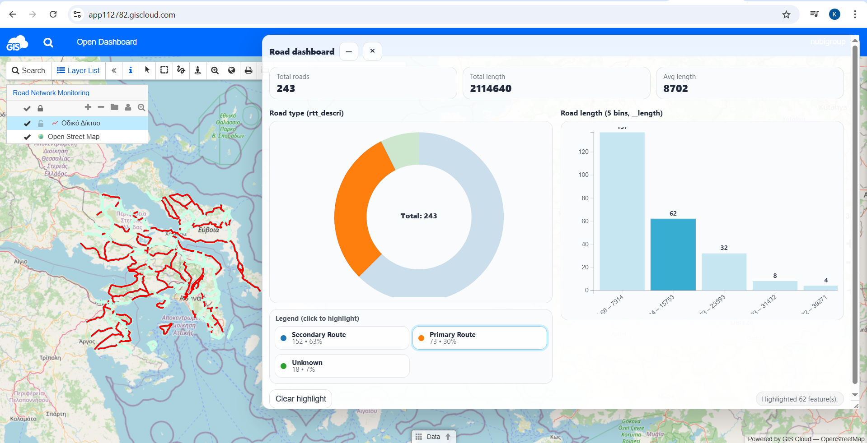Click the Clear highlight button
This screenshot has width=867, height=443.
(301, 399)
